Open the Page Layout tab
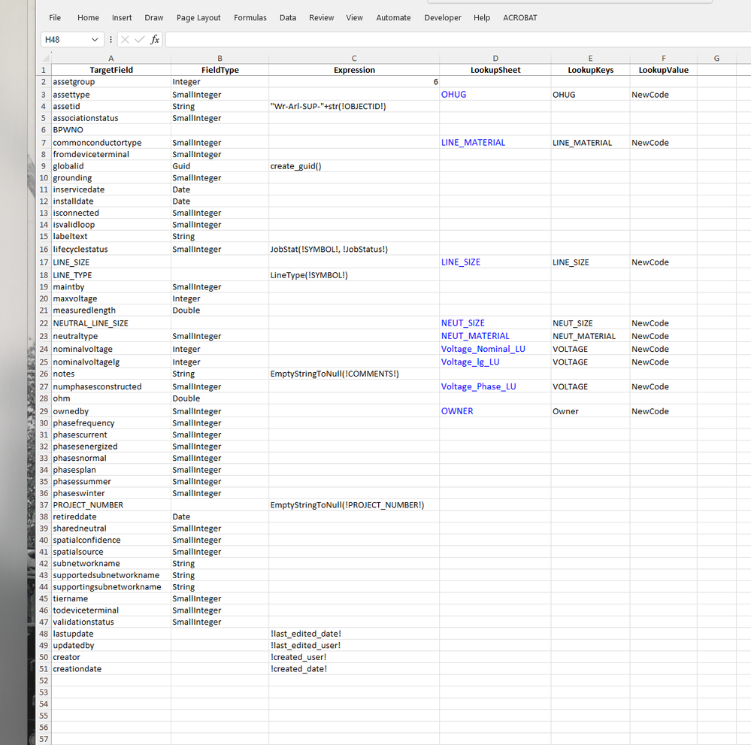 click(x=198, y=18)
